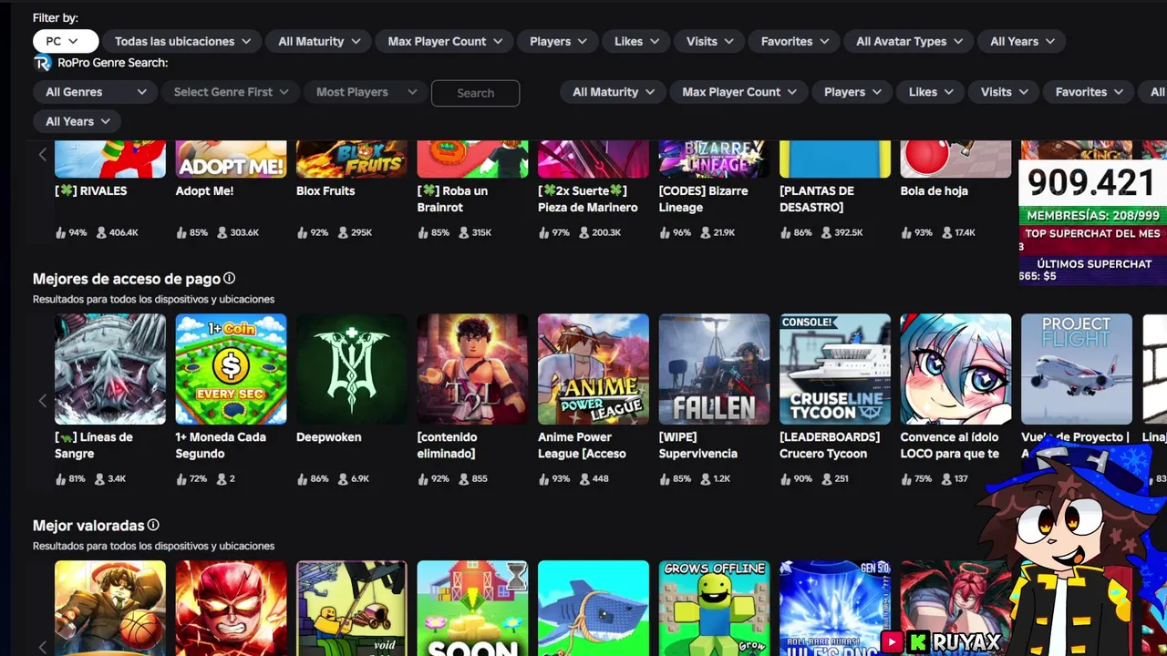1167x656 pixels.
Task: Click the thumbs-up icon under Bola de hoja
Action: tap(906, 232)
